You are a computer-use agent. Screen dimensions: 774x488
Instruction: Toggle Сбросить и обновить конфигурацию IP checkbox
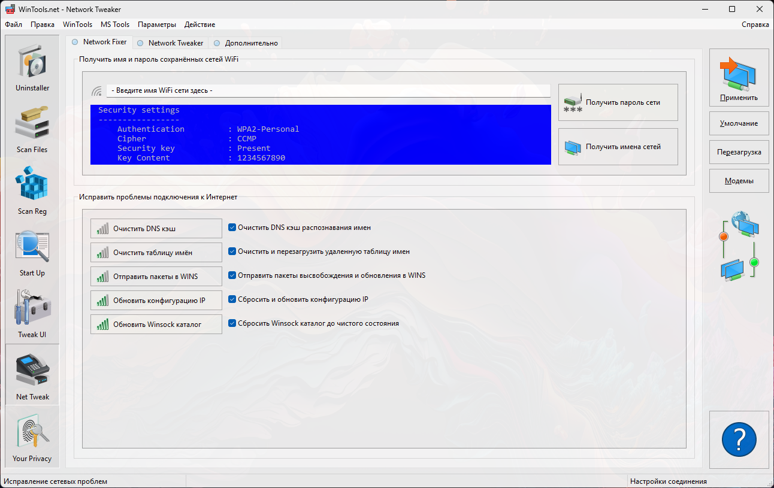pyautogui.click(x=232, y=299)
